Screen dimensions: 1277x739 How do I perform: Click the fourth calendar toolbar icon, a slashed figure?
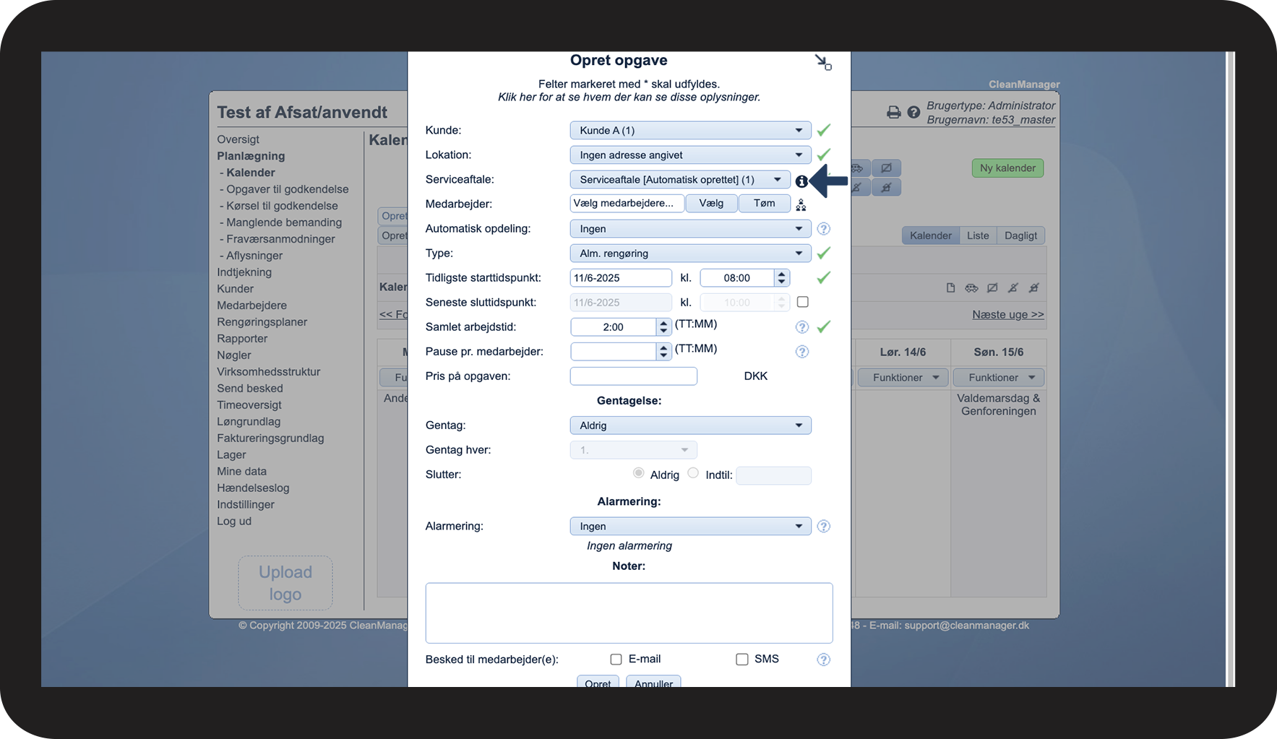(x=1013, y=288)
